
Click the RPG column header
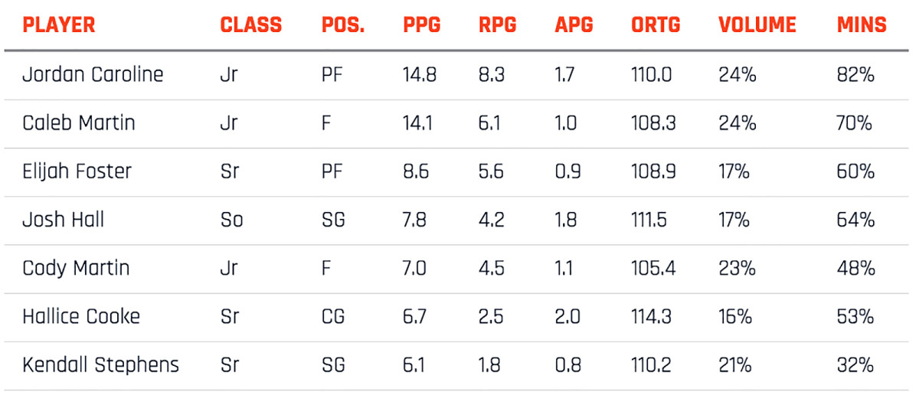pyautogui.click(x=497, y=24)
